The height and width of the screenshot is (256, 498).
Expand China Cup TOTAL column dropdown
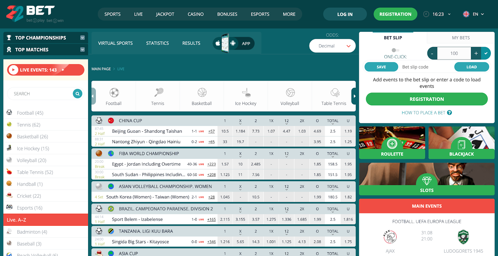[x=333, y=124]
